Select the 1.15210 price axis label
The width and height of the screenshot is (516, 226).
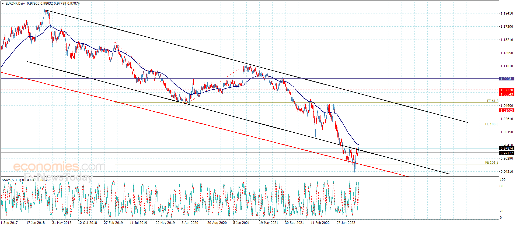[507, 40]
